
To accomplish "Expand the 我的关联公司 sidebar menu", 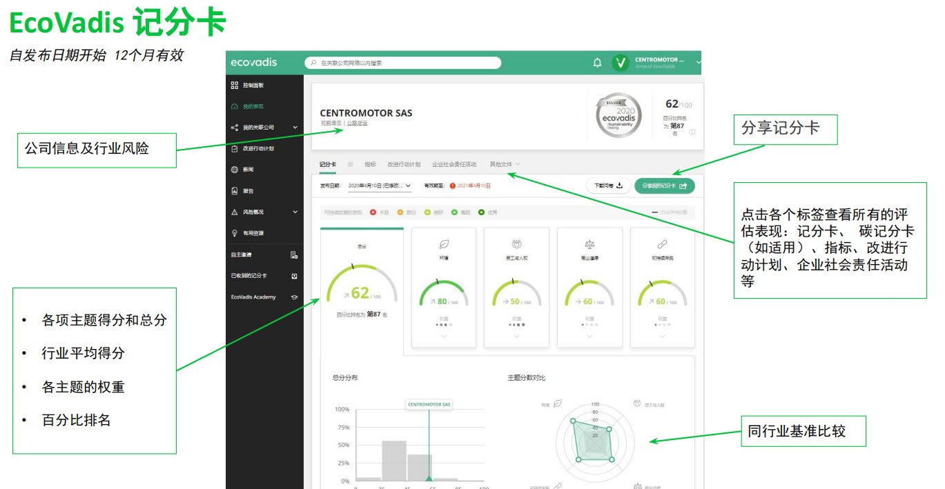I will point(295,127).
